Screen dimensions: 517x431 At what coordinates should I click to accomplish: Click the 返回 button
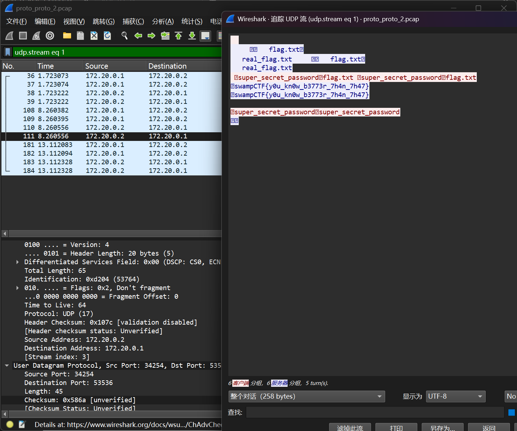click(x=489, y=427)
